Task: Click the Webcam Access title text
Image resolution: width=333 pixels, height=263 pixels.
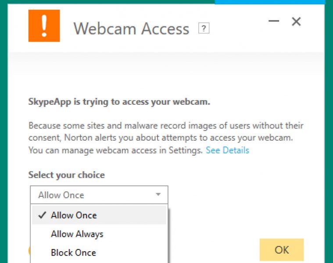Action: point(131,28)
